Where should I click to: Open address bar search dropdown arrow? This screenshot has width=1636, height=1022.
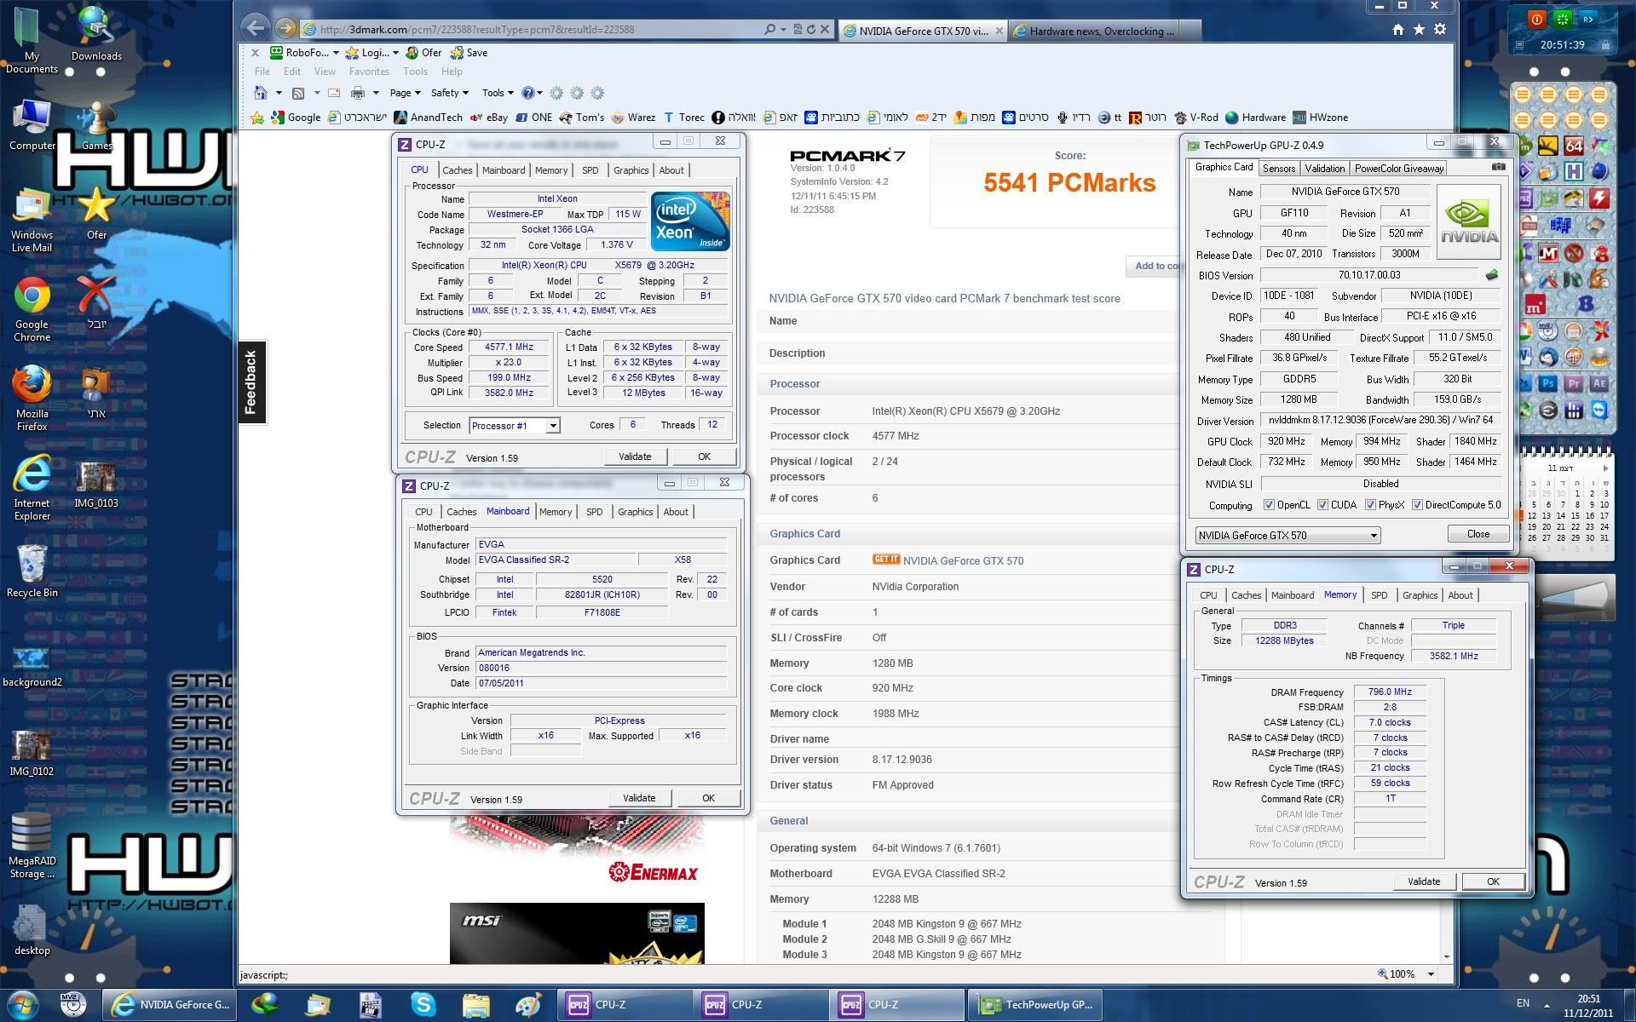coord(783,29)
